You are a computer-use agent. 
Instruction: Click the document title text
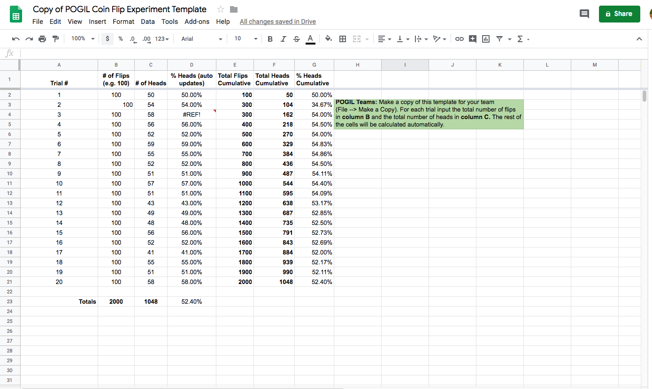tap(119, 9)
